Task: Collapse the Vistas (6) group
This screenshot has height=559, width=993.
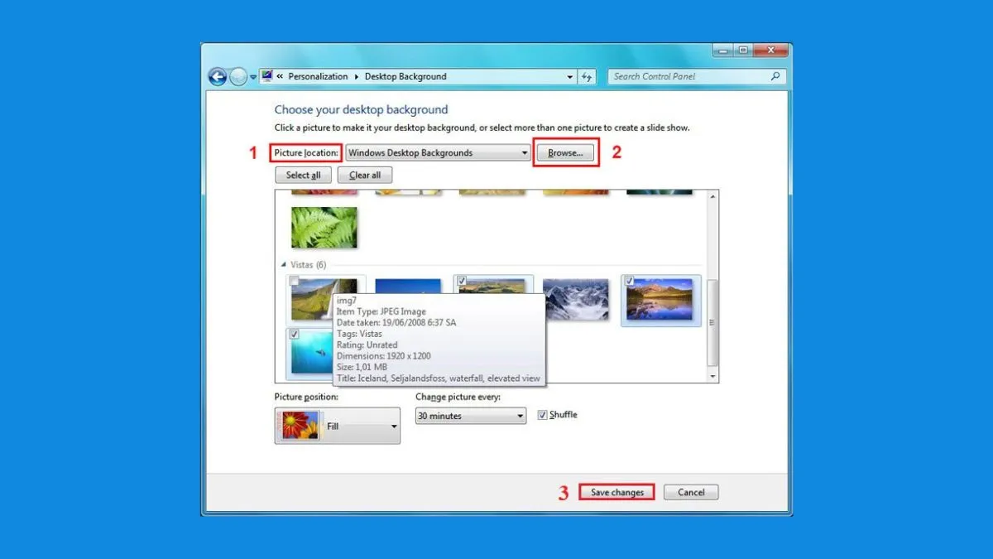Action: [285, 264]
